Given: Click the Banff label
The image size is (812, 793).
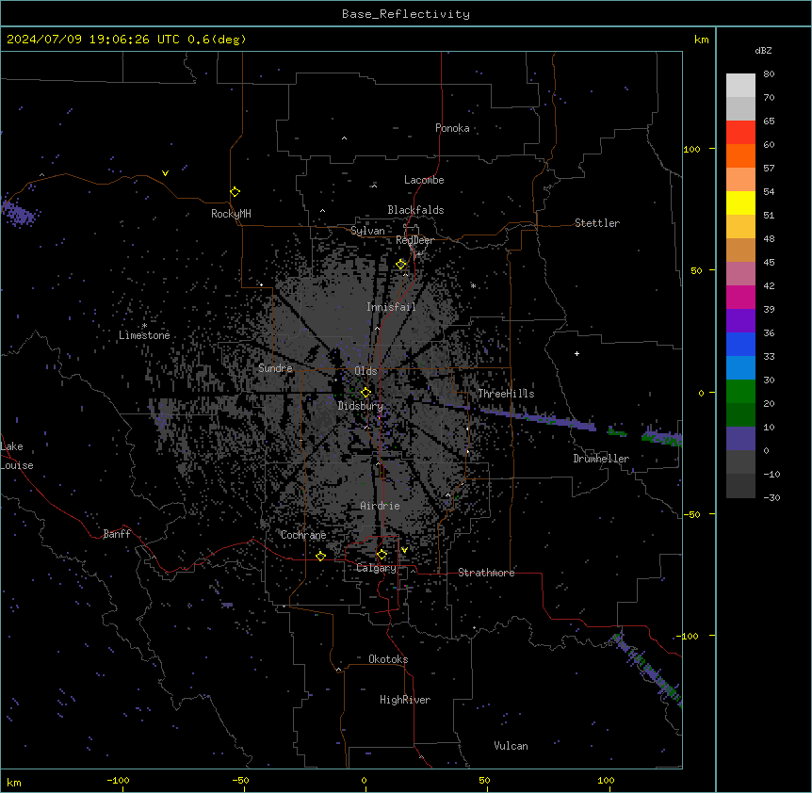Looking at the screenshot, I should point(117,534).
